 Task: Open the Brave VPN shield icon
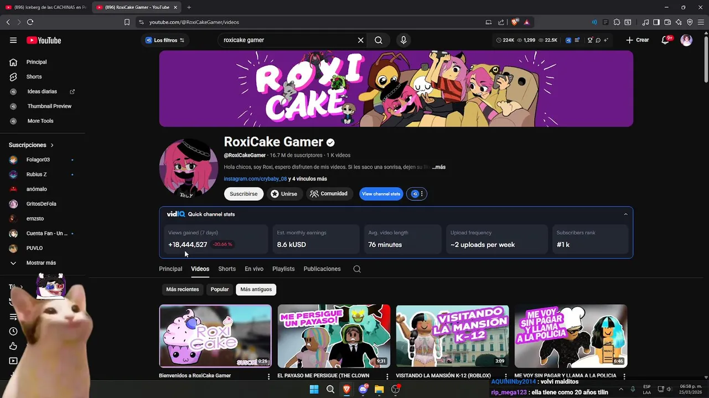click(690, 22)
